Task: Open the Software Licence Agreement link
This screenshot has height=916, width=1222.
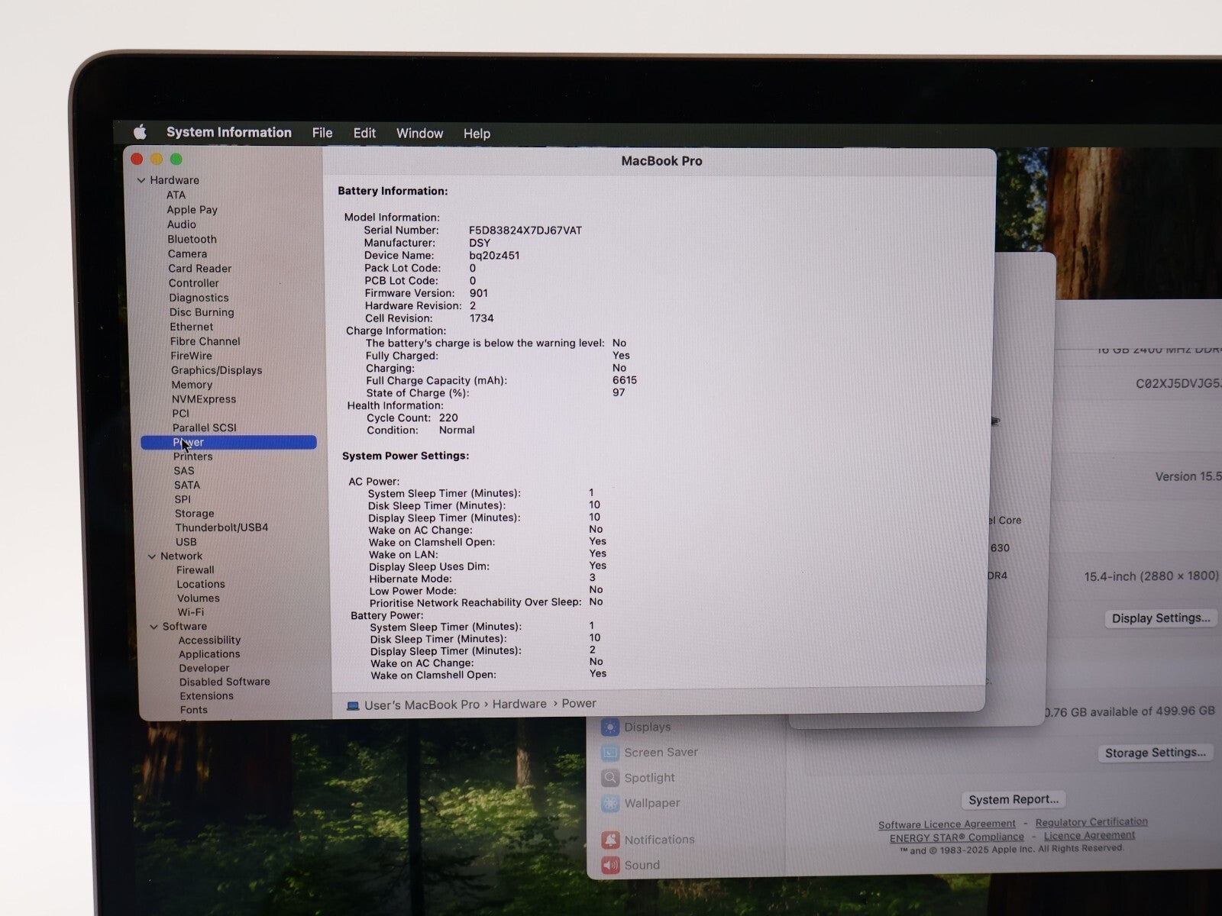Action: [x=947, y=824]
